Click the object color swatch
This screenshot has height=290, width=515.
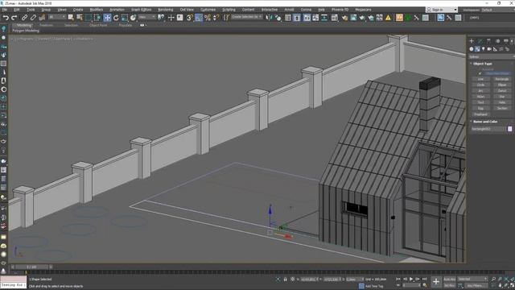(509, 129)
